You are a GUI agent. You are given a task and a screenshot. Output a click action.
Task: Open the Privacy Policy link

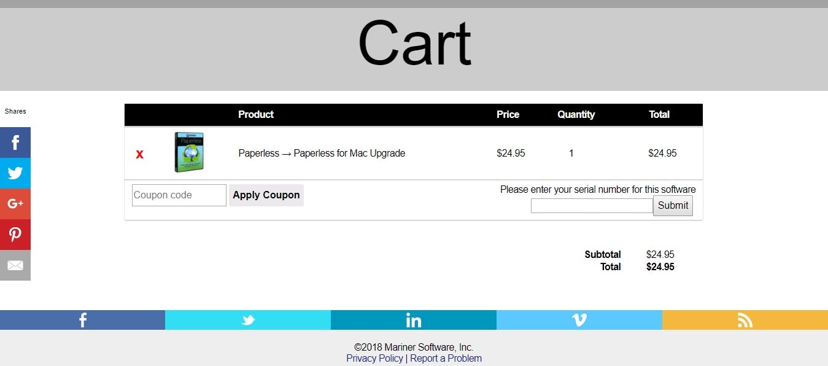374,358
